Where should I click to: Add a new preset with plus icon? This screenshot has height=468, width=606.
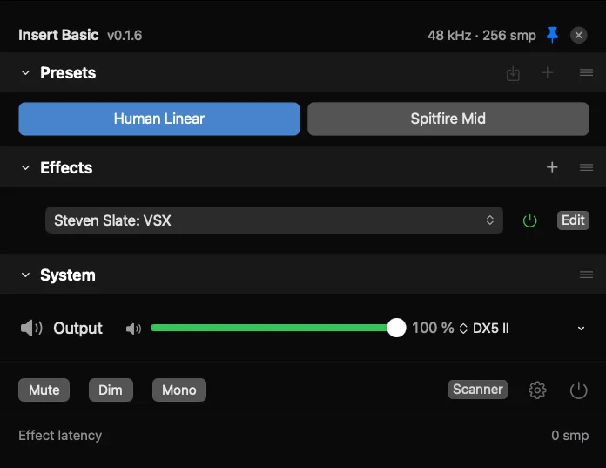point(548,73)
